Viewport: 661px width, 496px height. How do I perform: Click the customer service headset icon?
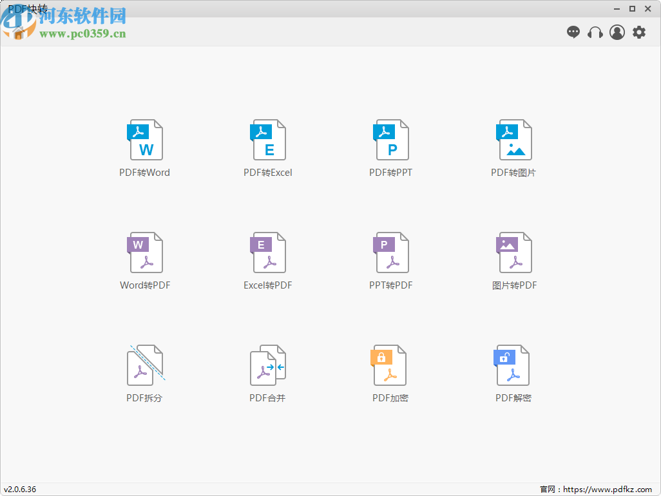pos(595,32)
